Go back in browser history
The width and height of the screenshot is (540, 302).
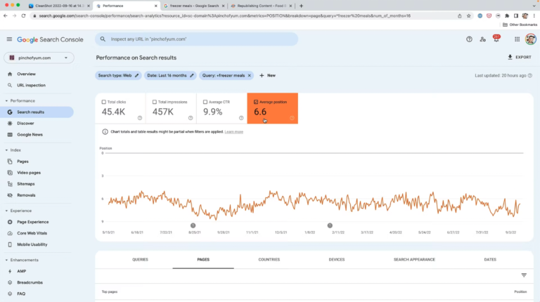6,16
